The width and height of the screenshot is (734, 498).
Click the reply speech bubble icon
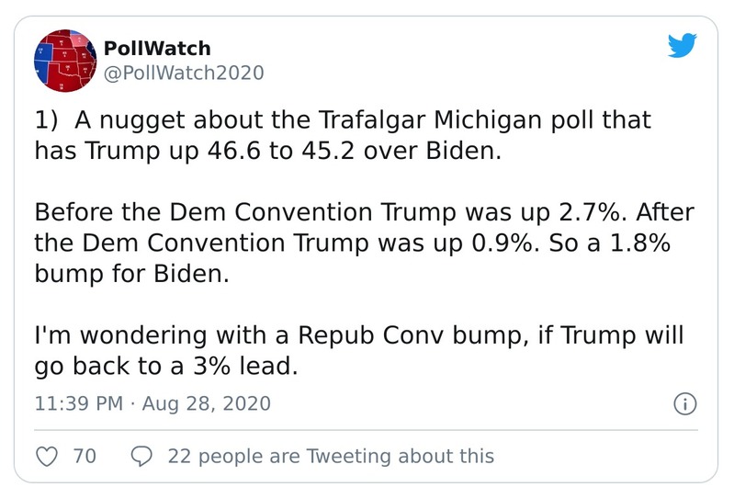(142, 456)
